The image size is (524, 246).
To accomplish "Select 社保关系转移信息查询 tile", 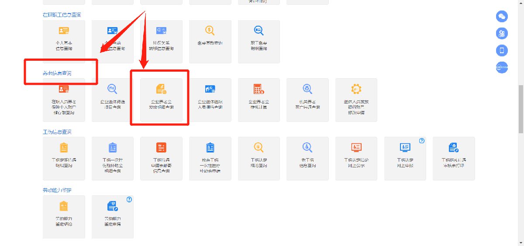I will pyautogui.click(x=161, y=41).
